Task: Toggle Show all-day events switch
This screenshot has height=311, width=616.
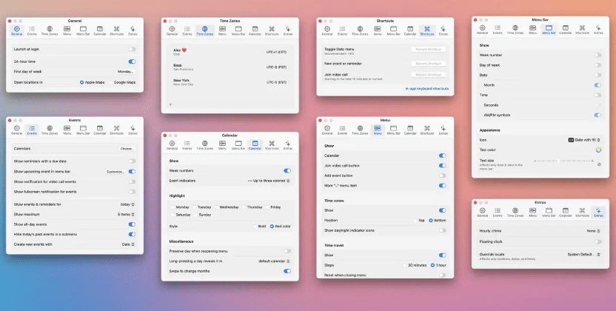Action: point(132,224)
